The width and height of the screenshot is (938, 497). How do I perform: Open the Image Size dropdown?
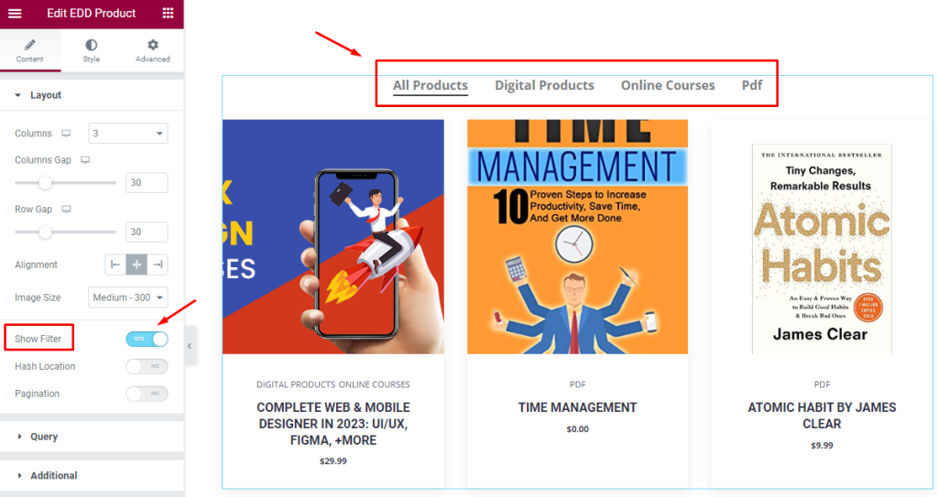click(x=128, y=297)
